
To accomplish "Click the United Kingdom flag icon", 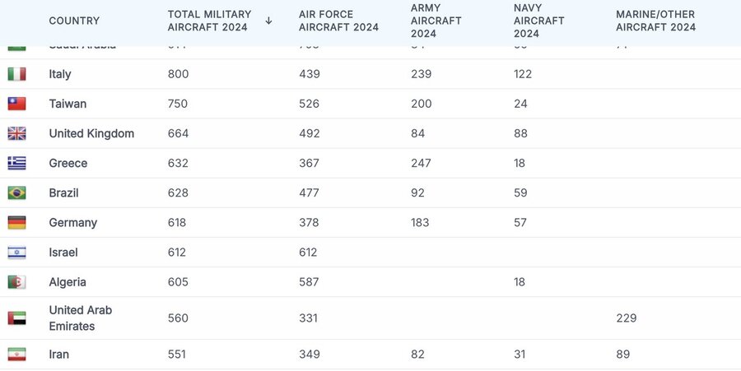I will [16, 133].
